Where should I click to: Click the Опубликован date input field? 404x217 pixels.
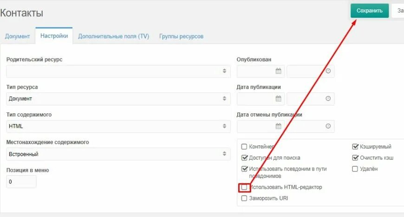tap(261, 71)
